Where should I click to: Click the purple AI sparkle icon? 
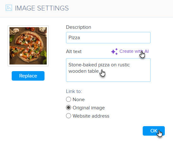point(115,52)
